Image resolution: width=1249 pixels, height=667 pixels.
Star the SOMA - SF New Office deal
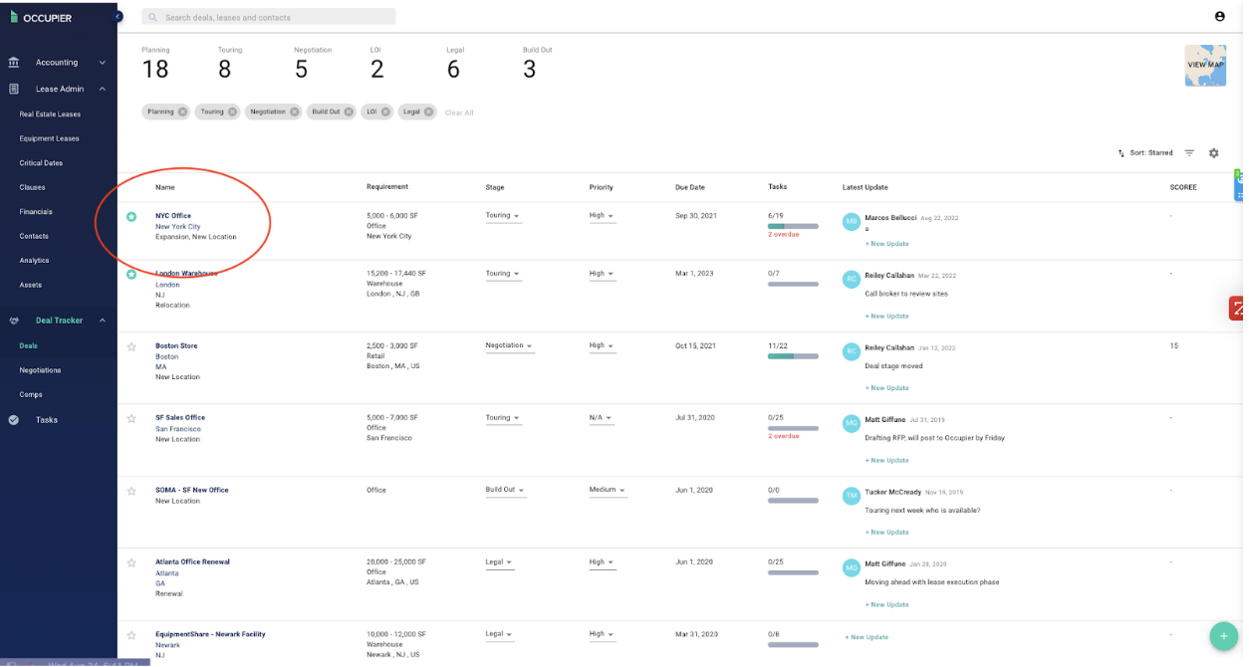tap(130, 491)
